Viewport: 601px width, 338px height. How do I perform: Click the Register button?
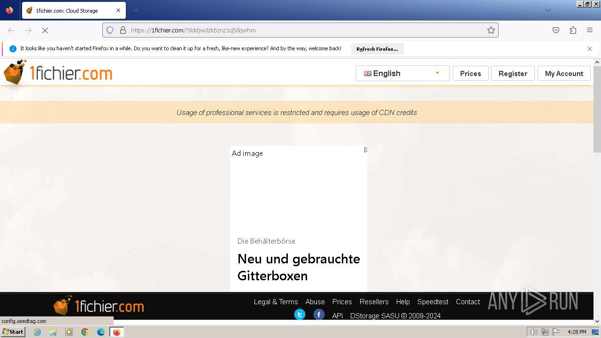(513, 73)
